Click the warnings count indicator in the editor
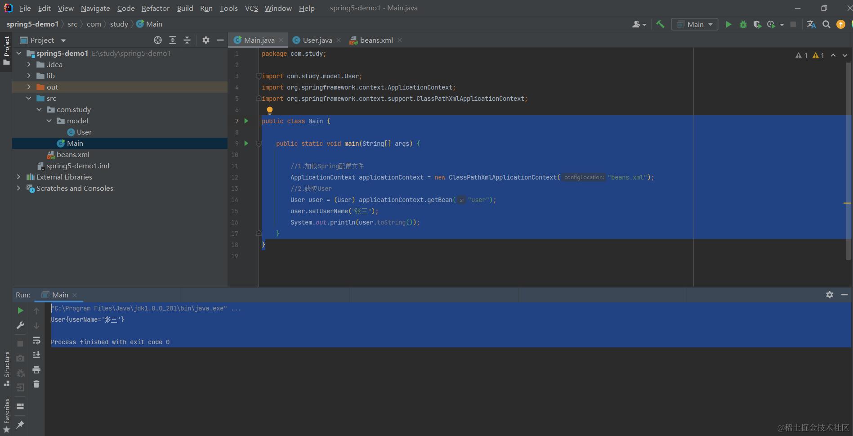Viewport: 853px width, 436px height. [x=810, y=55]
